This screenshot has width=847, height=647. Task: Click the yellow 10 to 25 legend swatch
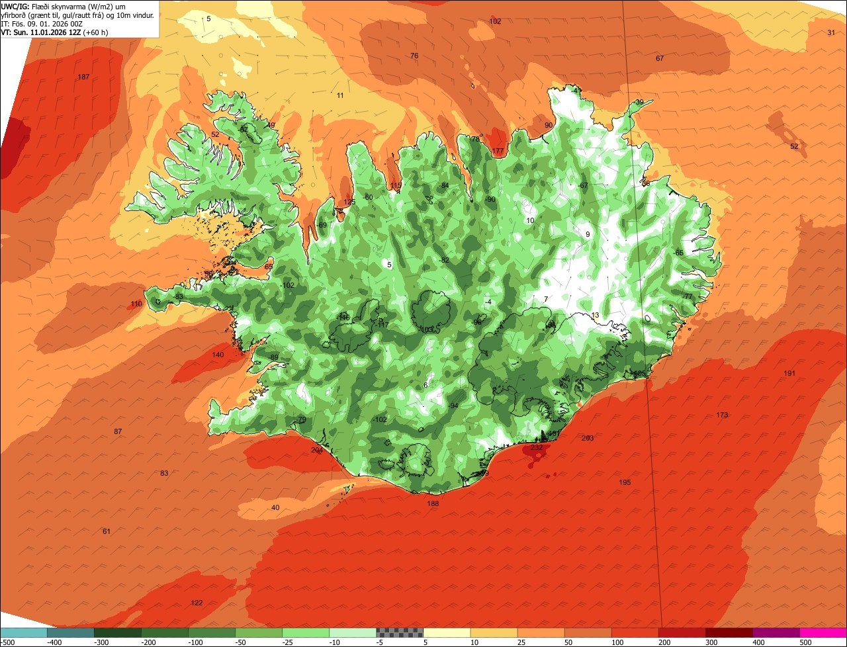494,632
